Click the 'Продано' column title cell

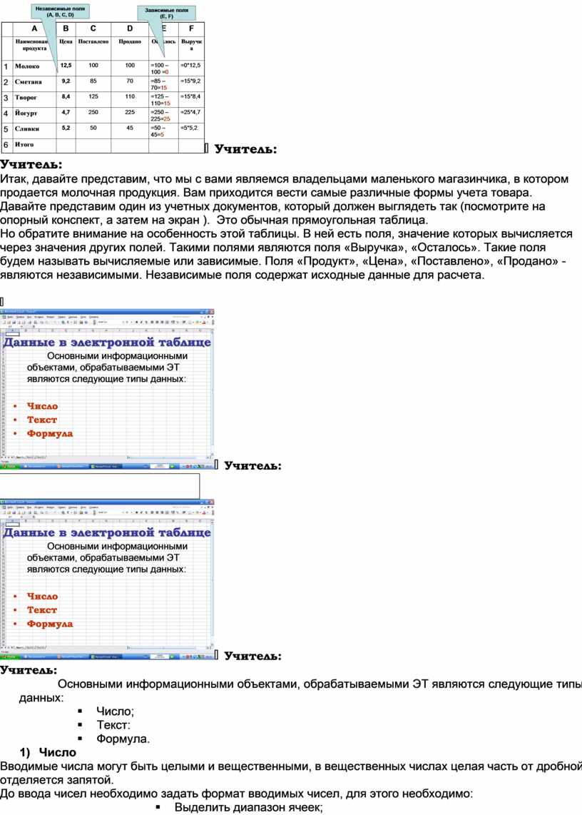pyautogui.click(x=130, y=48)
